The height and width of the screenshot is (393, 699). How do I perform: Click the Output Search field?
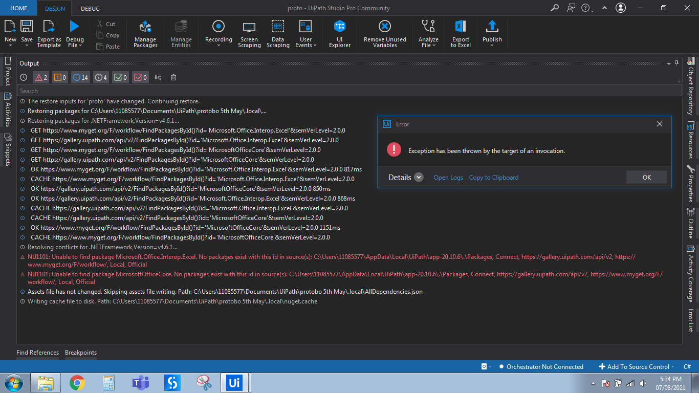(x=349, y=91)
